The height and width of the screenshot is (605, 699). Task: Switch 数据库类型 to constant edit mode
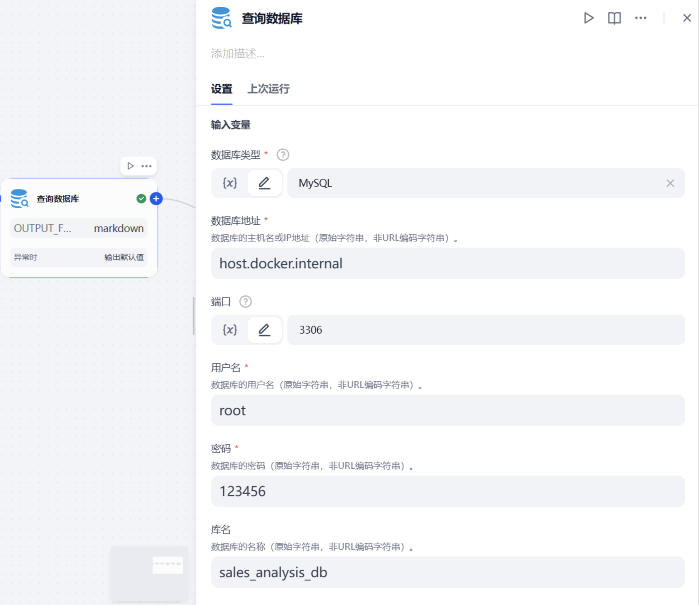(x=264, y=183)
